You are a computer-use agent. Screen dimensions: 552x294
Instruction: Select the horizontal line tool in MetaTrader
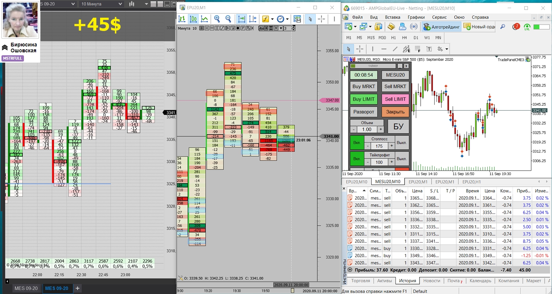point(384,49)
